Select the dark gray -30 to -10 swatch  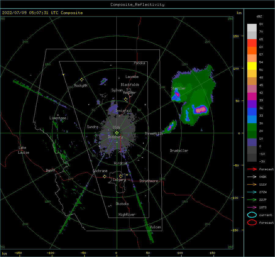click(252, 158)
